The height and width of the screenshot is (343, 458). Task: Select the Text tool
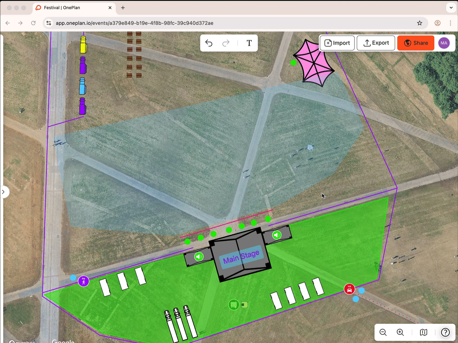(x=249, y=43)
